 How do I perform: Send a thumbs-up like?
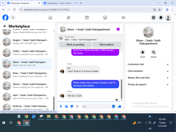point(120,106)
